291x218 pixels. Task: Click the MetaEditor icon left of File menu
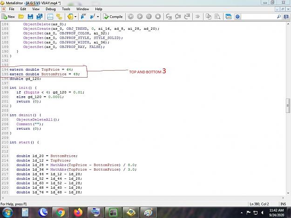pyautogui.click(x=3, y=9)
